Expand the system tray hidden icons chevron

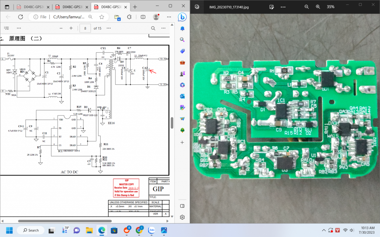point(325,230)
